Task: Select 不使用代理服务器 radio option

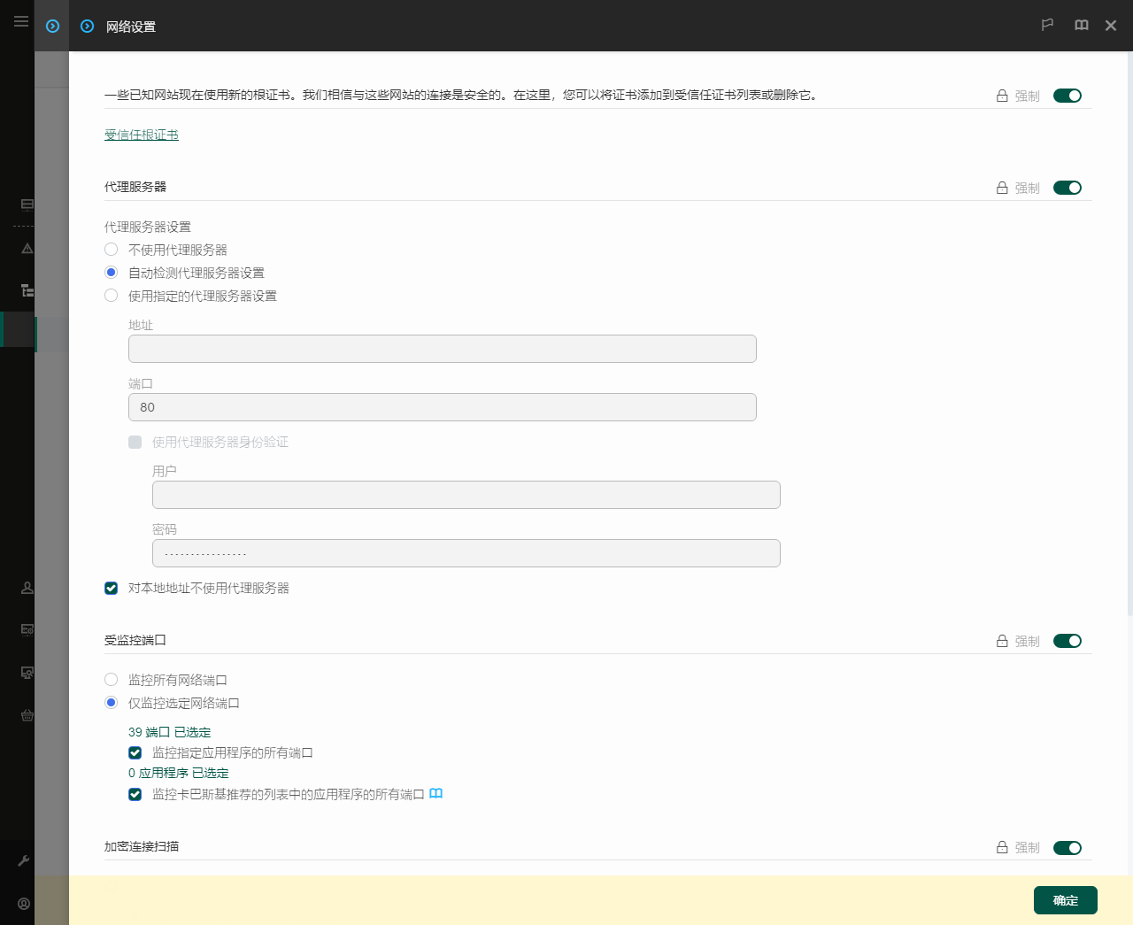Action: click(111, 250)
